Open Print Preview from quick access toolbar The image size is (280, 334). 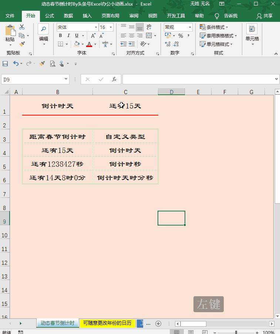53,63
